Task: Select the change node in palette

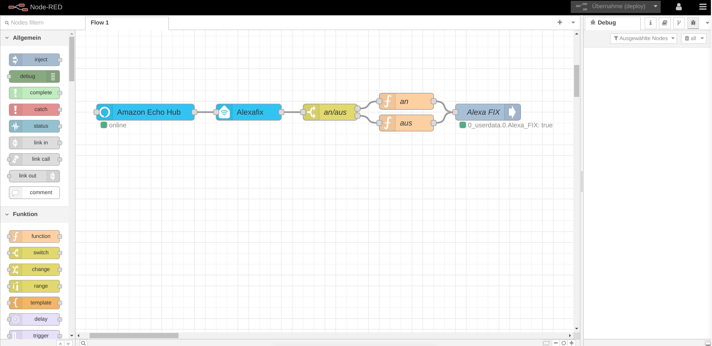Action: 34,270
